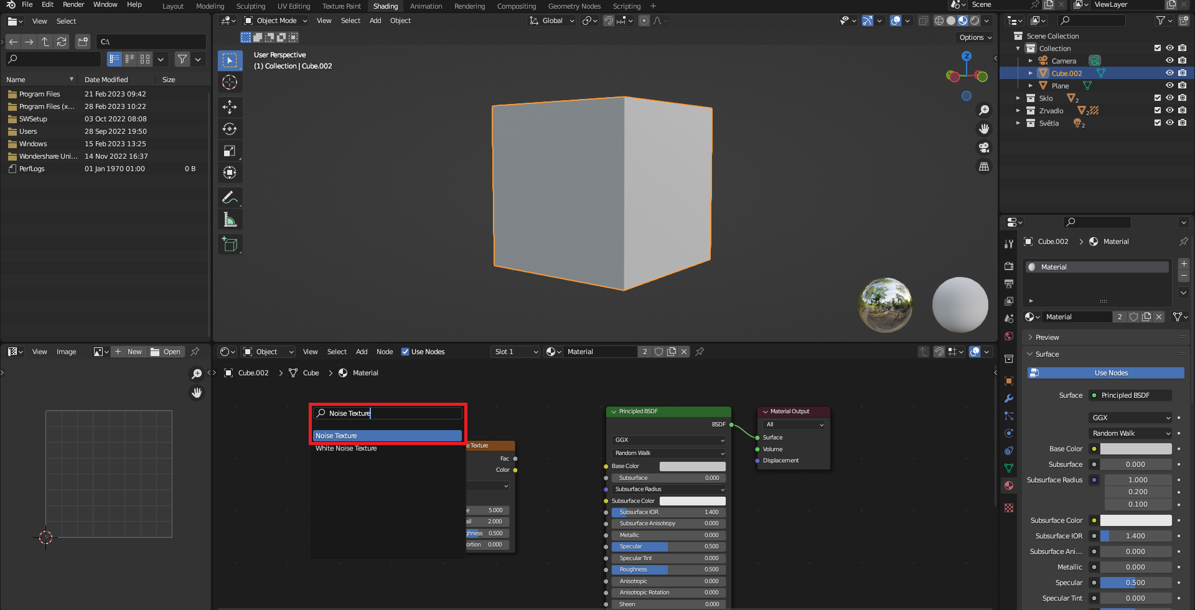Select the Cursor tool in viewport toolbar
This screenshot has width=1195, height=610.
[x=230, y=82]
